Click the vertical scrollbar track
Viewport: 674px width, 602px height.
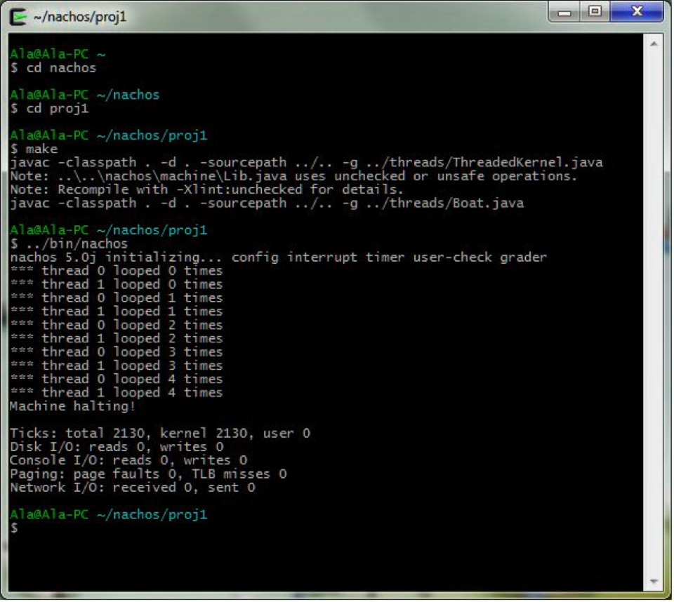click(654, 316)
